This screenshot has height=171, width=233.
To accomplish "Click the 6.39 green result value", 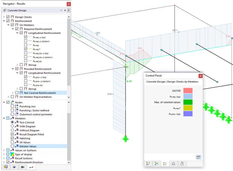I will pyautogui.click(x=129, y=81).
